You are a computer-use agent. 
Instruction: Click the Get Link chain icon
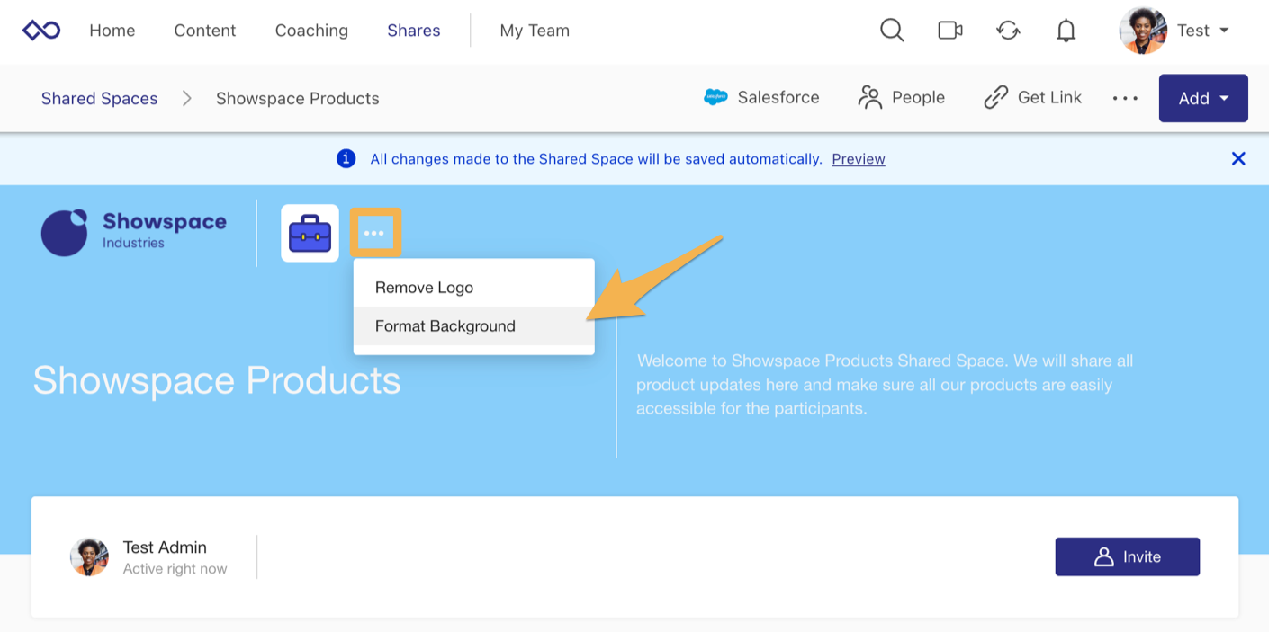(996, 98)
